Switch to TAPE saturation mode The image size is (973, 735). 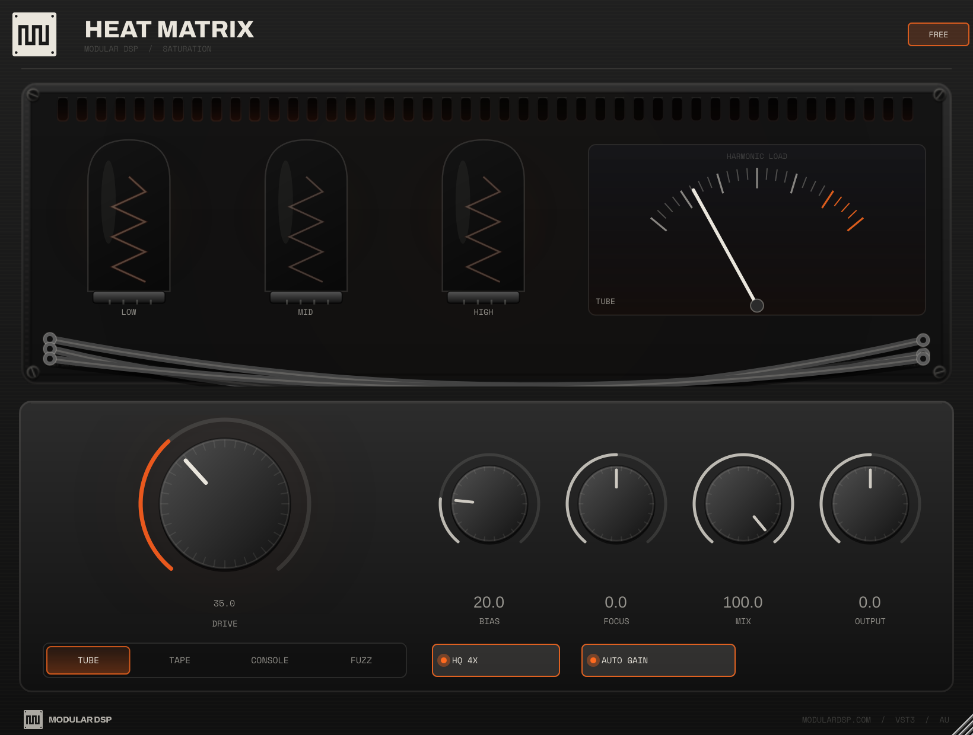180,660
